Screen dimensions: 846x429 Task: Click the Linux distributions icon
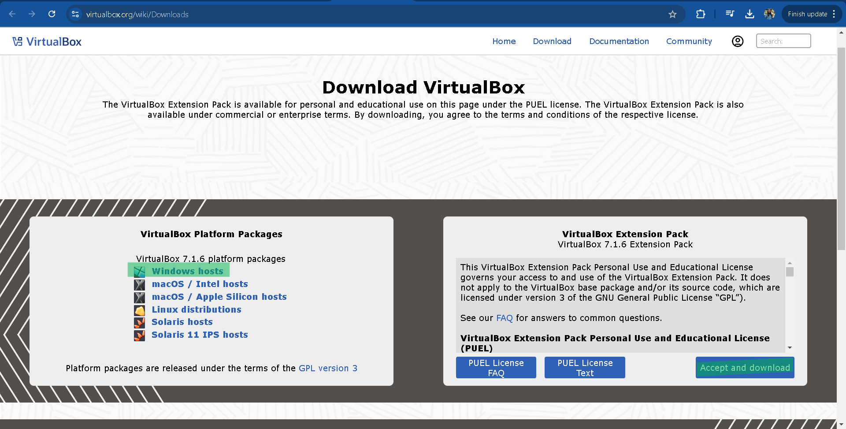point(140,310)
